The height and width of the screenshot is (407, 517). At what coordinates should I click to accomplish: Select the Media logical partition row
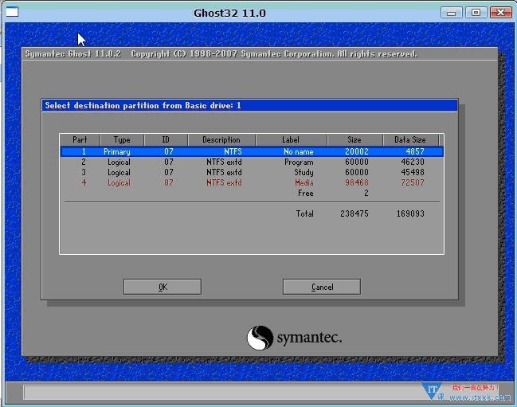click(252, 182)
